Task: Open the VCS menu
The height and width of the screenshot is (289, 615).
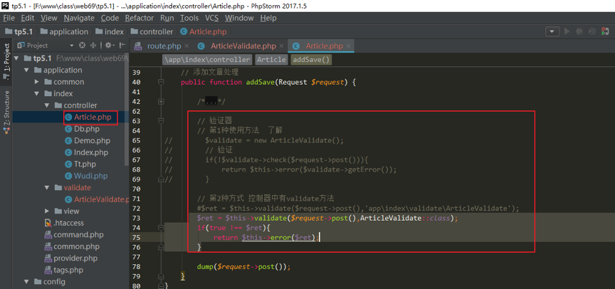Action: pyautogui.click(x=211, y=18)
